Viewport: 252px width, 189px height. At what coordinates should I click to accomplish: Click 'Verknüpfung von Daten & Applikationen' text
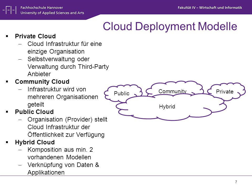(63, 169)
